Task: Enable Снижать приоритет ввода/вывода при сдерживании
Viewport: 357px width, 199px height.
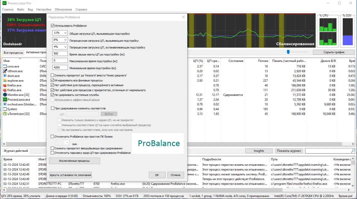Action: point(52,148)
